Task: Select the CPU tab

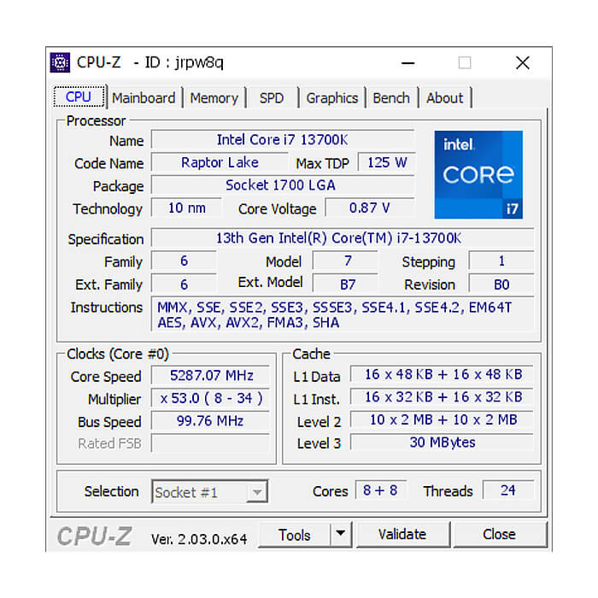Action: (79, 97)
